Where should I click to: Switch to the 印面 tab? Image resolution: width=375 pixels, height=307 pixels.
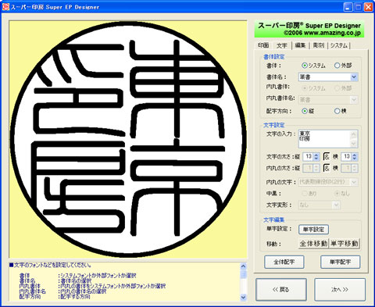point(263,45)
